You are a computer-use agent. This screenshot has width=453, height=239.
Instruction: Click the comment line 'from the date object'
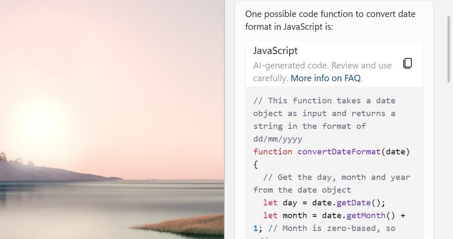point(302,190)
